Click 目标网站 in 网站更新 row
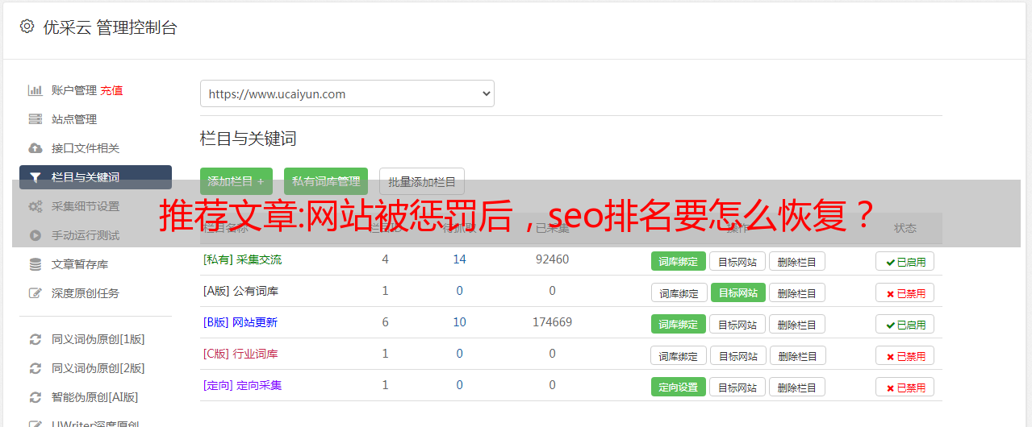 pyautogui.click(x=737, y=324)
